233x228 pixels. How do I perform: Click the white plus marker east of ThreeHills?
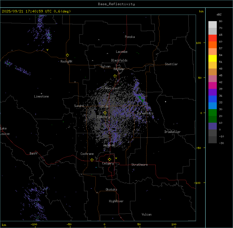coord(165,102)
